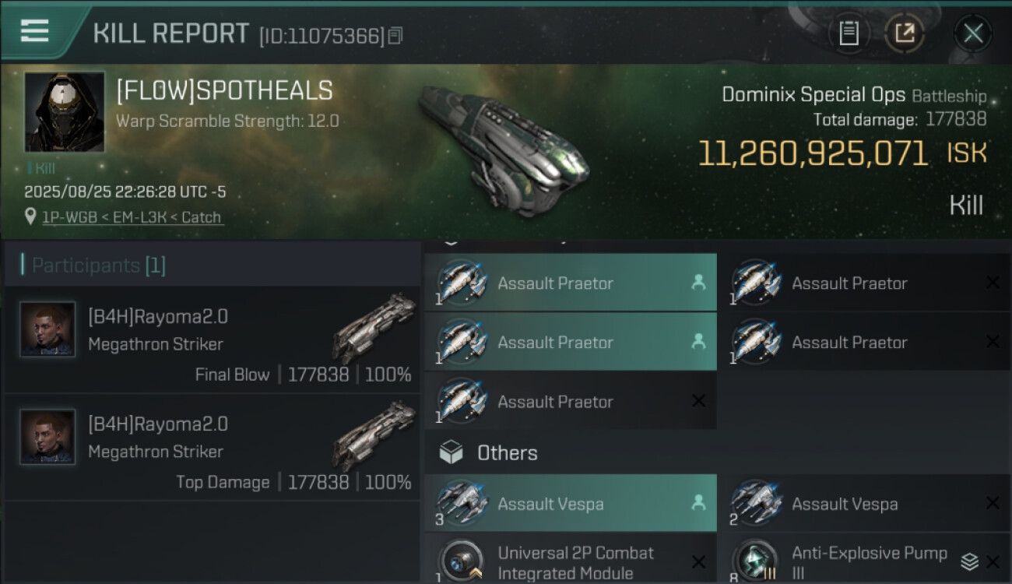This screenshot has height=584, width=1012.
Task: Open the SPOTHEALS pilot portrait
Action: coord(65,112)
